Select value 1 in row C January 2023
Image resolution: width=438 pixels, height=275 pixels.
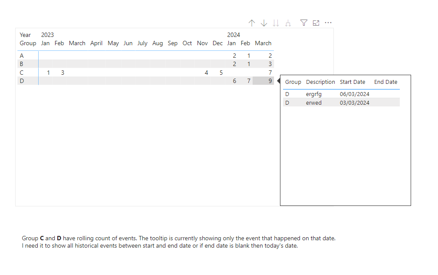(x=48, y=73)
